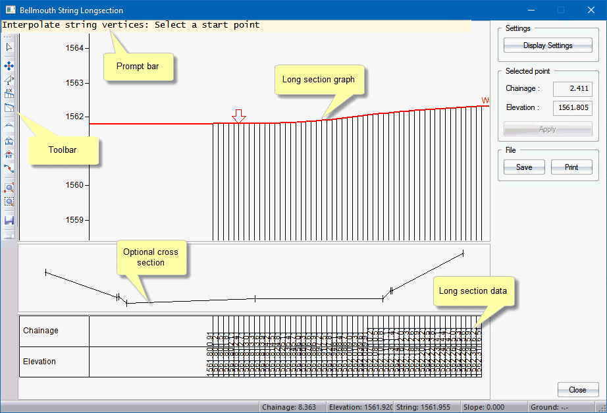Click the floppy disk save icon
This screenshot has width=607, height=413.
(9, 220)
